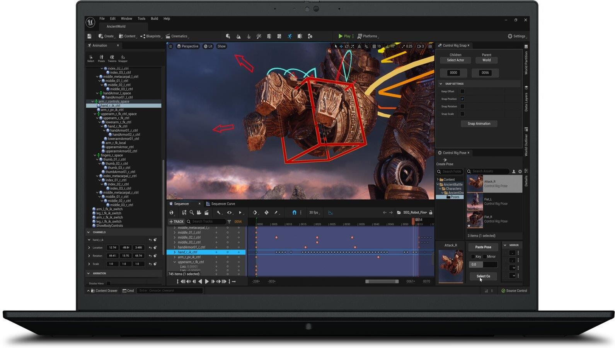Open the 30 fps frame rate dropdown
Viewport: 615px width, 348px height.
pyautogui.click(x=315, y=212)
